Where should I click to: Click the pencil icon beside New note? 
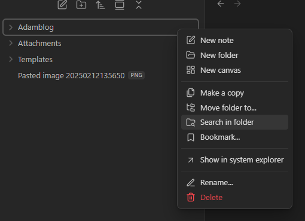click(191, 40)
